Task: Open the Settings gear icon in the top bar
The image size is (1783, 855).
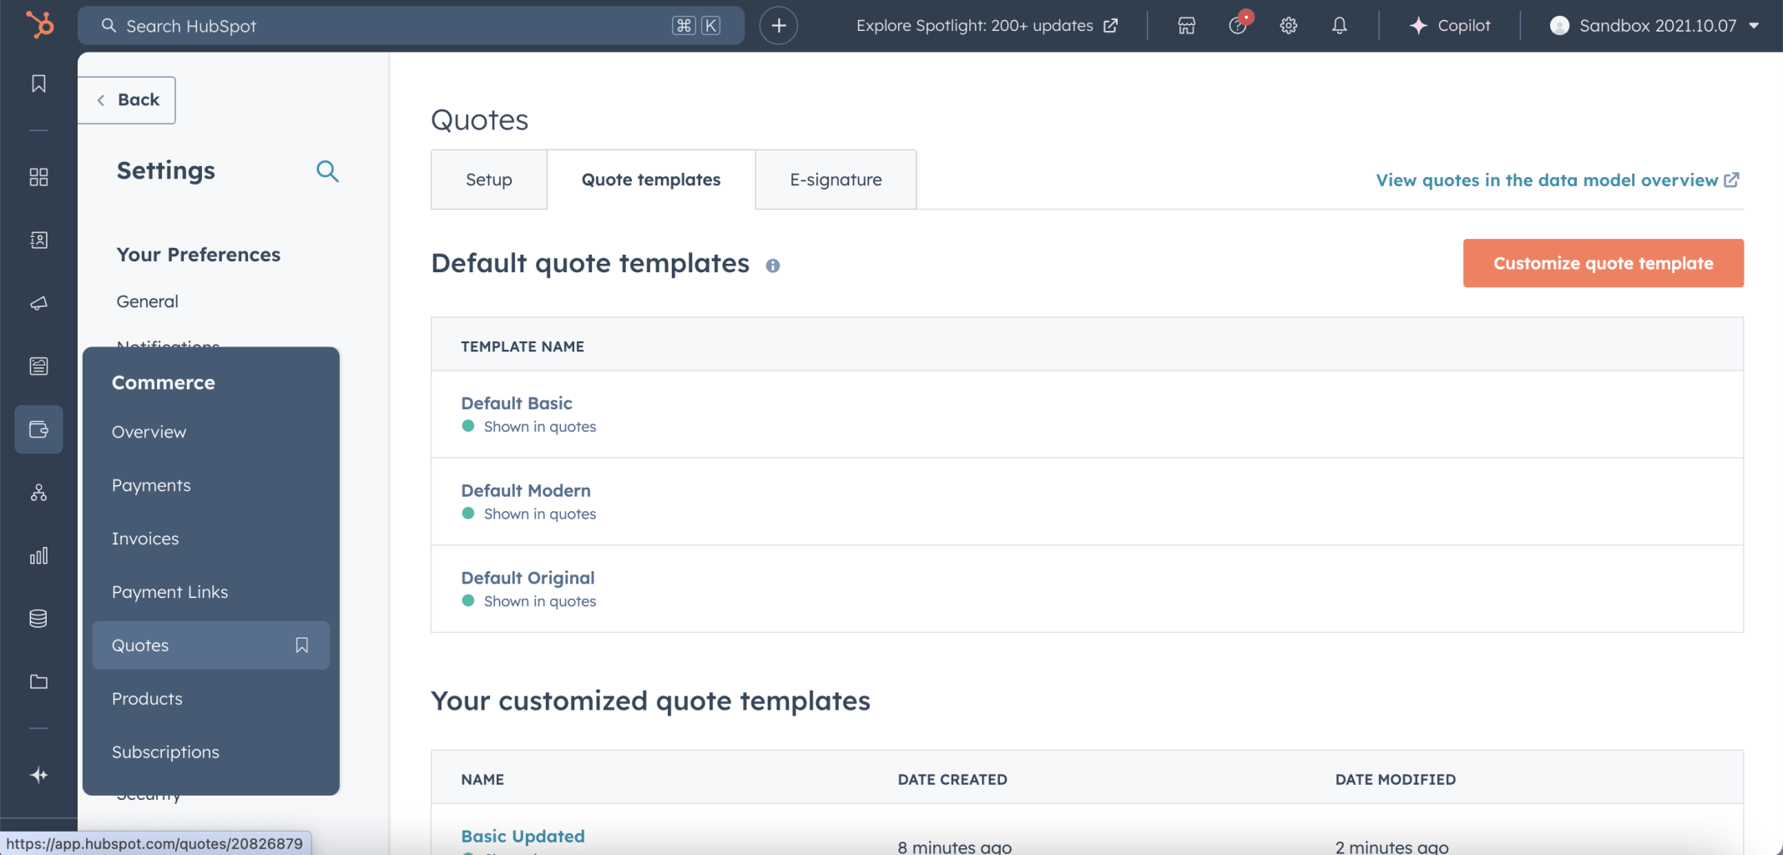Action: coord(1288,26)
